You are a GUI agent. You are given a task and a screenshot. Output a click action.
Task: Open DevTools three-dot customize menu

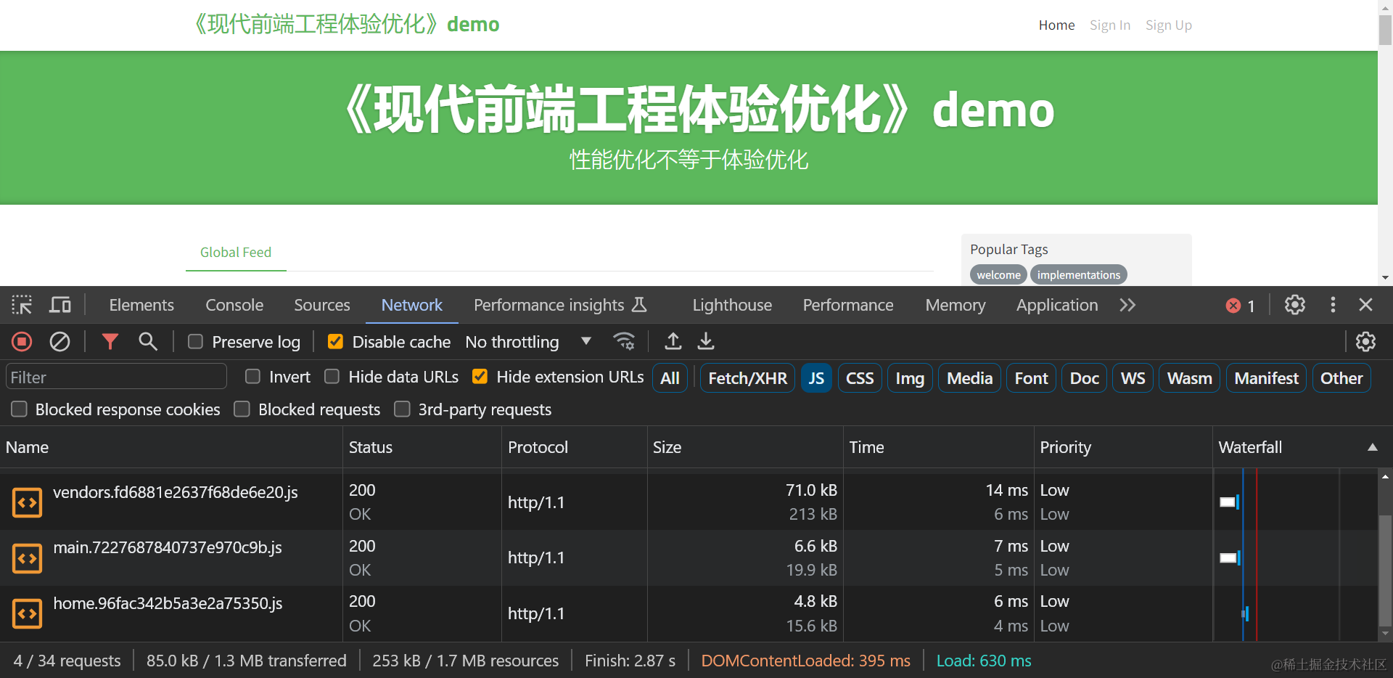(x=1332, y=305)
